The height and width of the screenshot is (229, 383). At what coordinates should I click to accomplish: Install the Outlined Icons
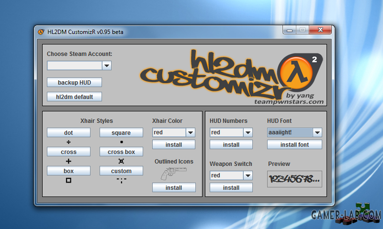coord(174,187)
